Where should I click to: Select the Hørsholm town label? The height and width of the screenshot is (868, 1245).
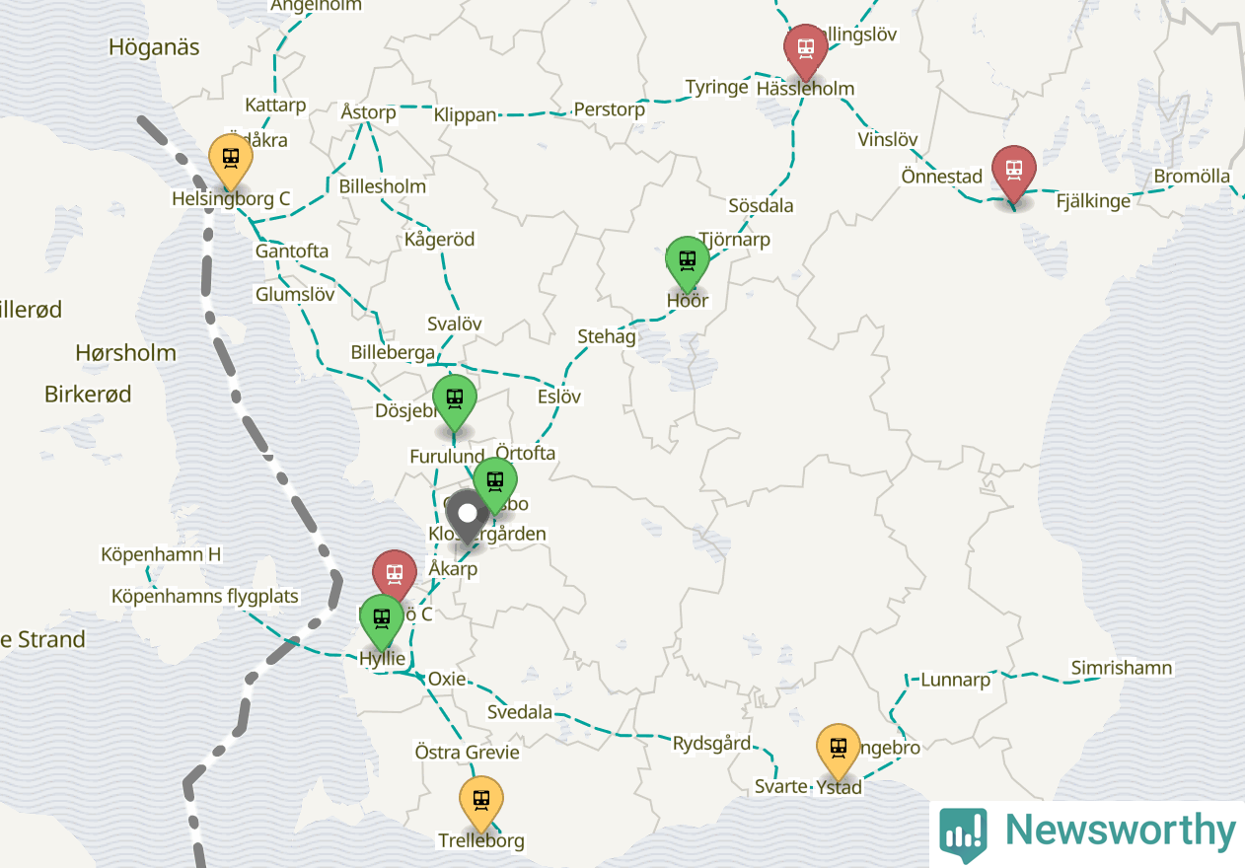point(125,352)
